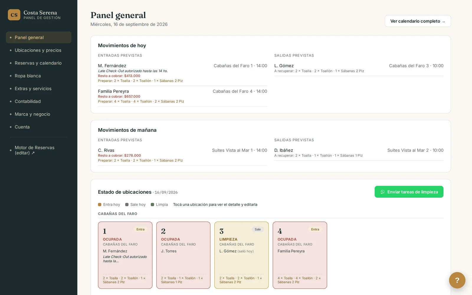Image resolution: width=472 pixels, height=295 pixels.
Task: Click the 'Entra' badge on cabin 1
Action: pos(140,229)
